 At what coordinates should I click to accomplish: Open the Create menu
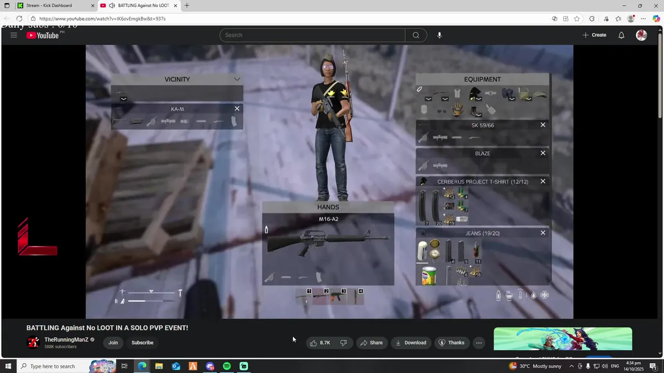594,35
